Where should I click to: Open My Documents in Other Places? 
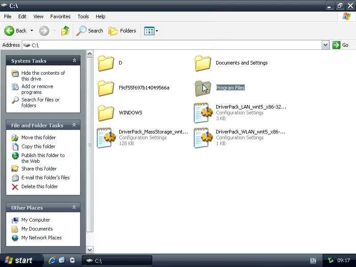(x=37, y=229)
